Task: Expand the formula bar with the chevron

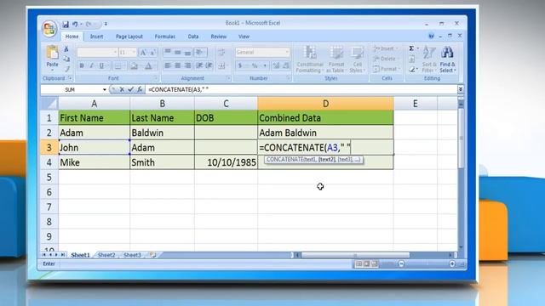Action: (x=460, y=89)
